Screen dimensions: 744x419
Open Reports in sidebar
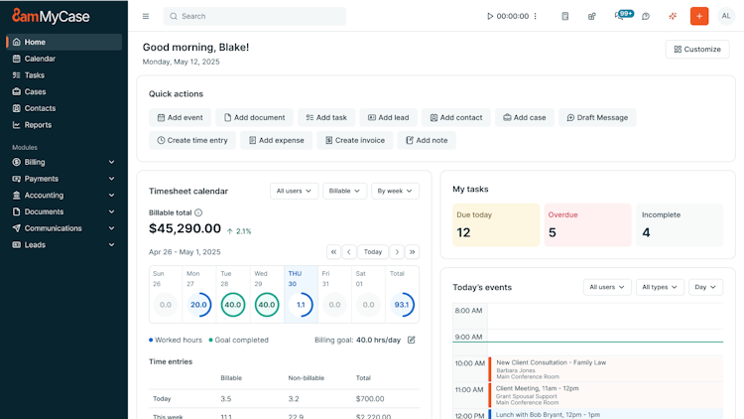64,125
